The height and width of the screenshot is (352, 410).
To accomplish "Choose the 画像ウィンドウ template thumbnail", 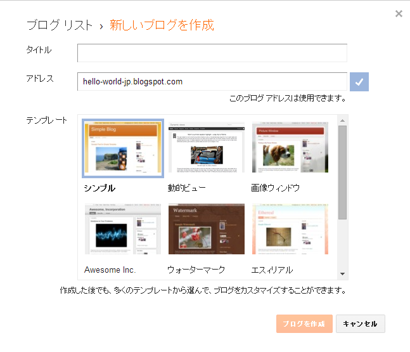I will (290, 147).
